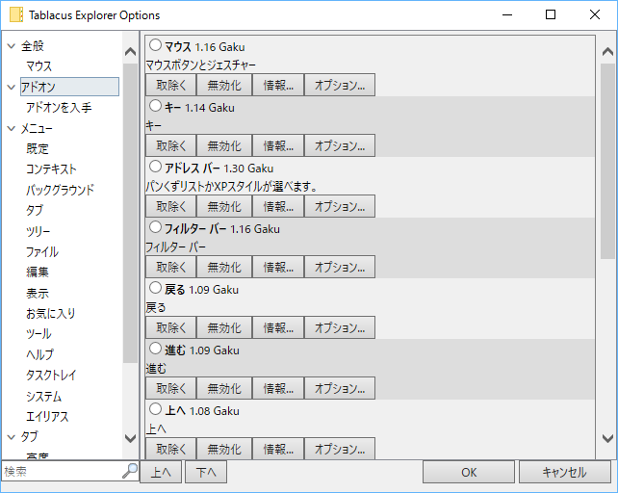The width and height of the screenshot is (618, 493).
Task: Click the search magnifier icon
Action: pyautogui.click(x=130, y=471)
